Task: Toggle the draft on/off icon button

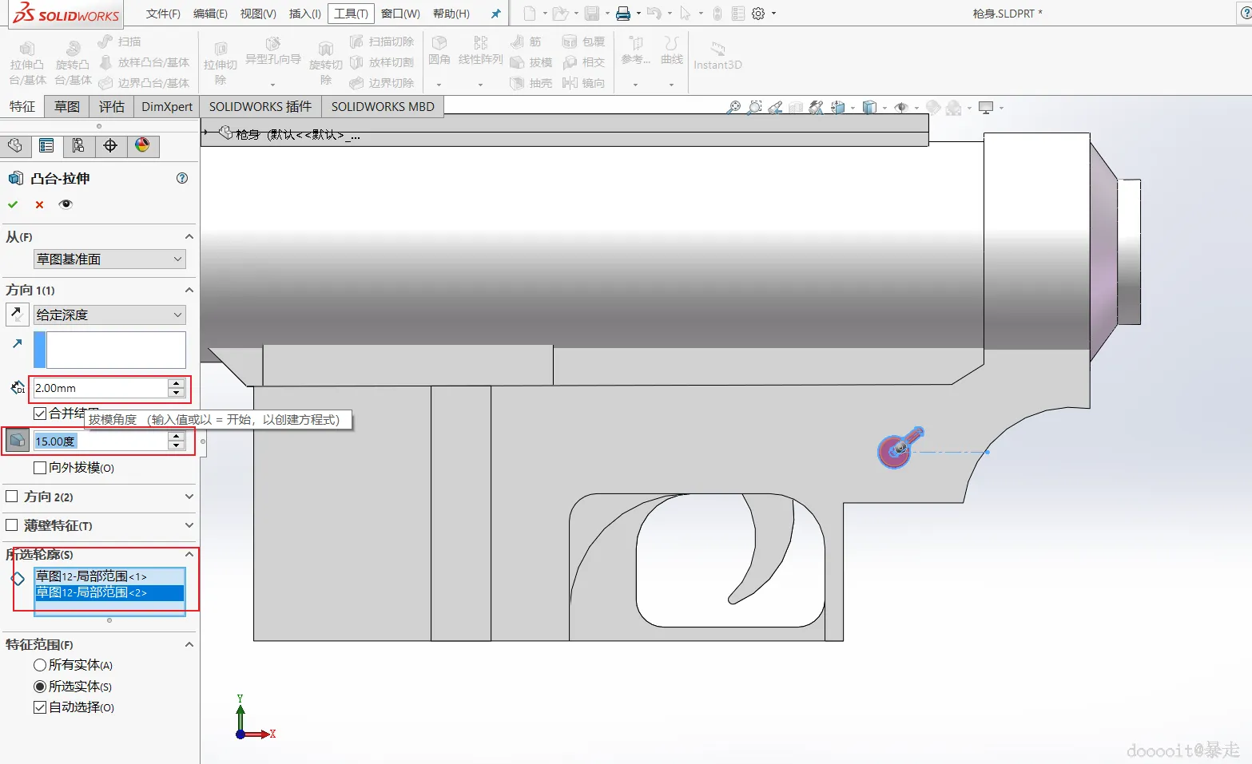Action: (x=18, y=441)
